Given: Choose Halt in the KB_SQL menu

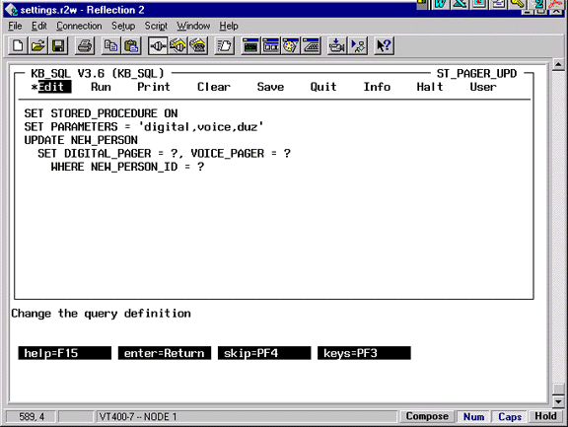Looking at the screenshot, I should (430, 87).
